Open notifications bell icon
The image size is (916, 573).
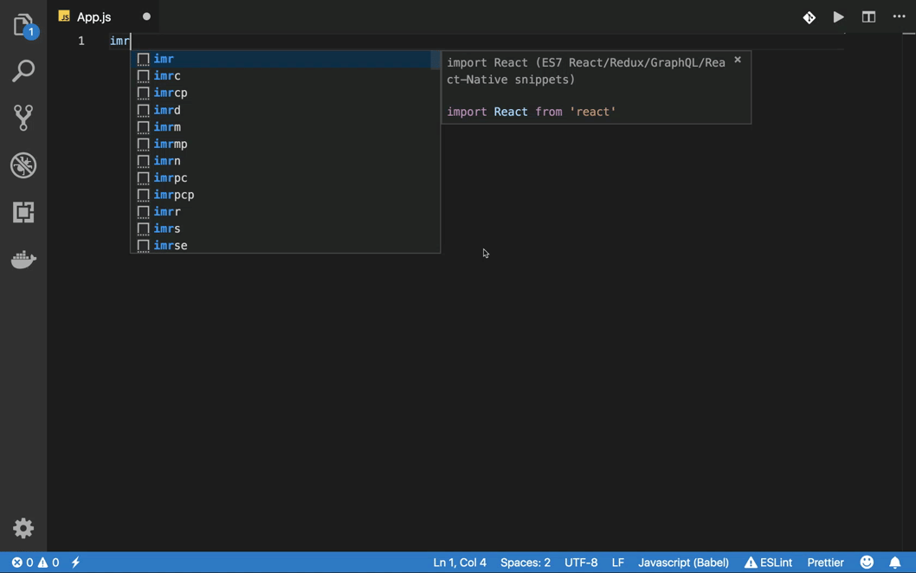click(895, 563)
